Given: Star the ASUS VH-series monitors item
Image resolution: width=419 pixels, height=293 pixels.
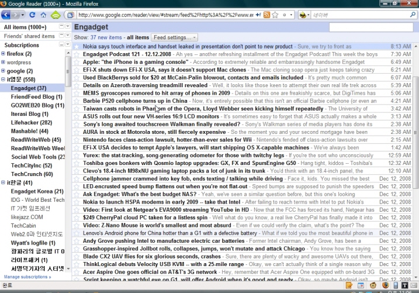Looking at the screenshot, I should coord(77,116).
